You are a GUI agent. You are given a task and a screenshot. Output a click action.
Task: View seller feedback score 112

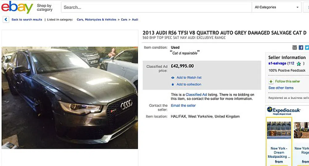point(291,63)
